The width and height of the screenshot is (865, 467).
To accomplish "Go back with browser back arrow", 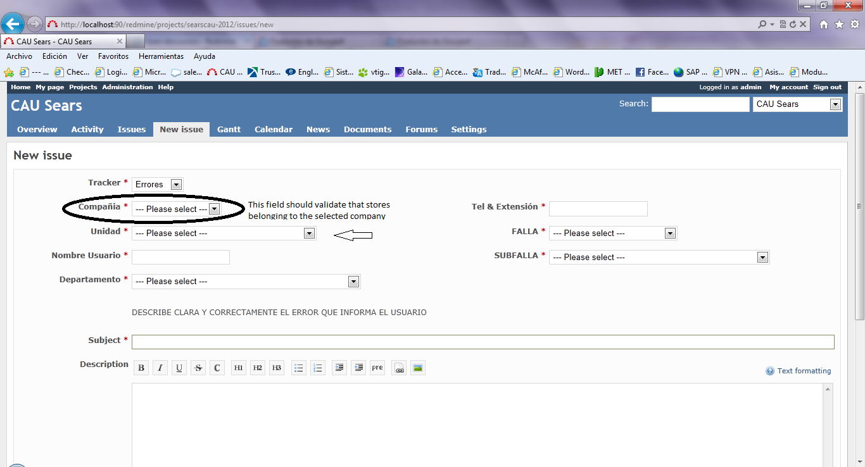I will [x=13, y=24].
